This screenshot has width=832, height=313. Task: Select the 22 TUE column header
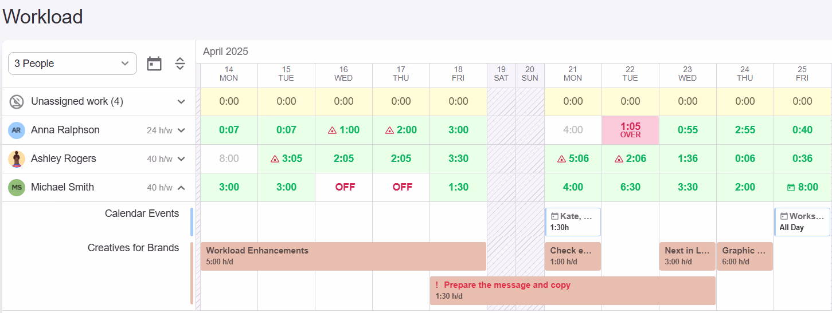[630, 74]
